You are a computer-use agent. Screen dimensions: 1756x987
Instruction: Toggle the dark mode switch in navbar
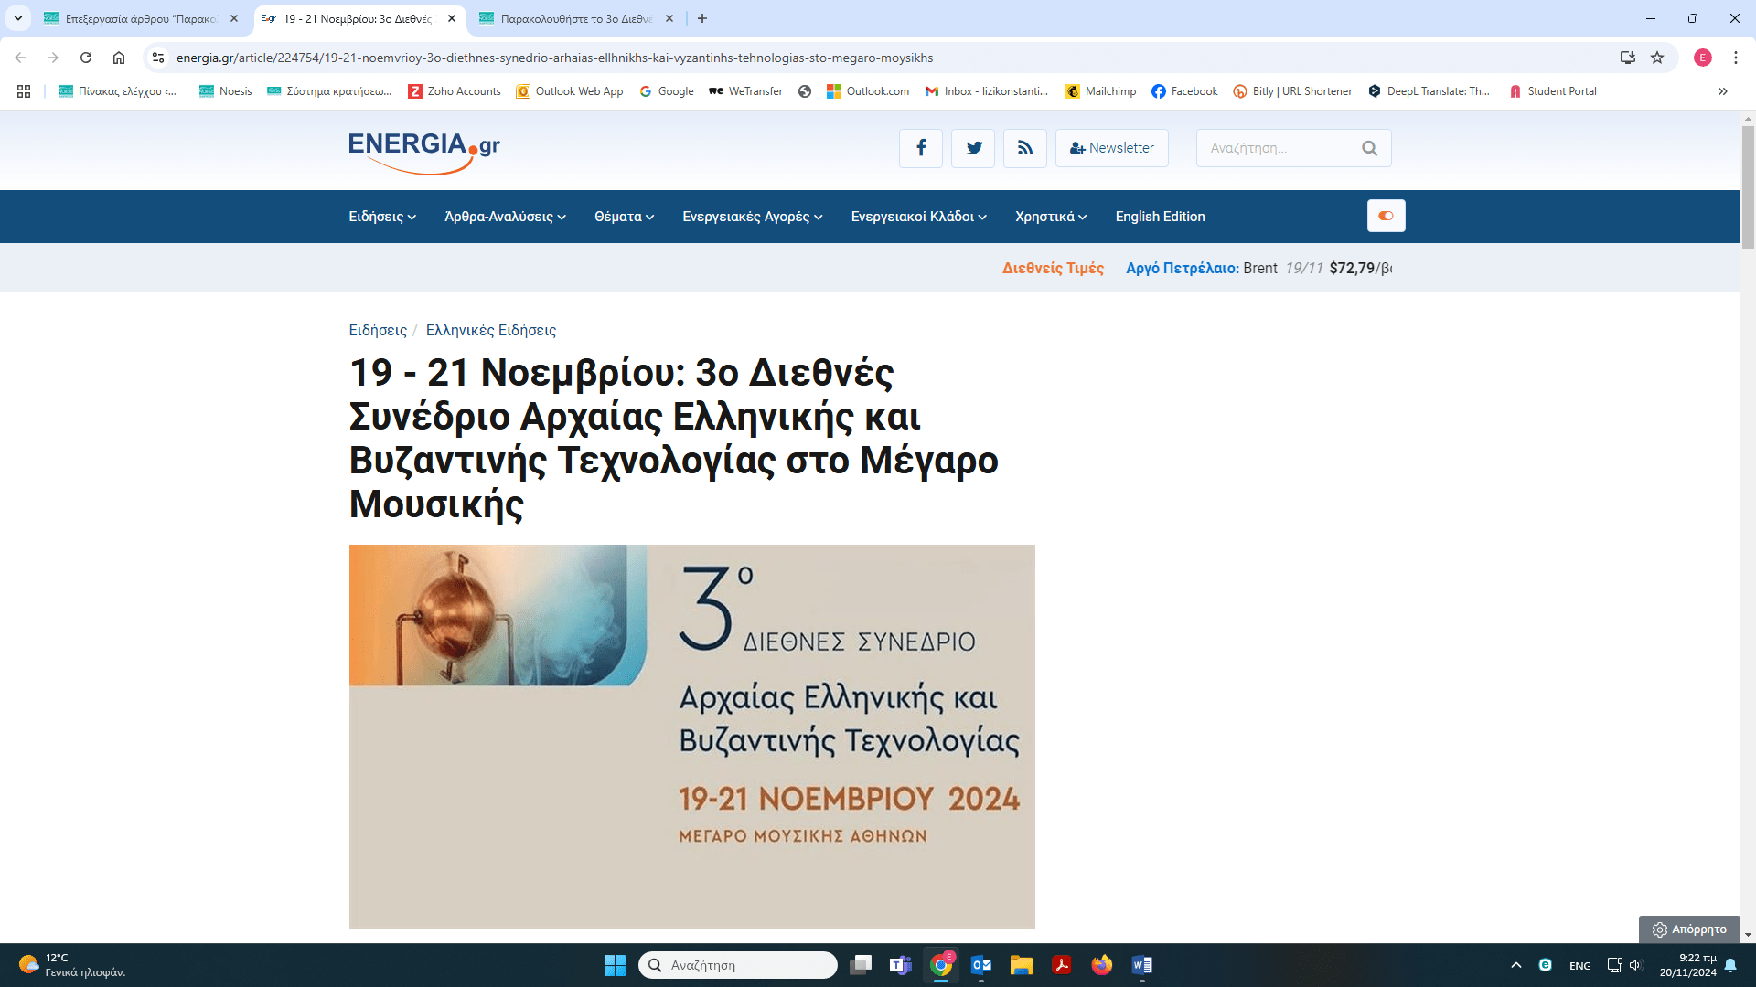pyautogui.click(x=1386, y=217)
